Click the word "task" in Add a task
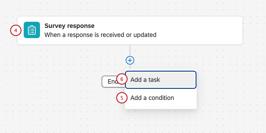Image resolution: width=266 pixels, height=133 pixels. point(153,80)
